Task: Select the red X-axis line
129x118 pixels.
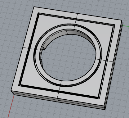Action: pyautogui.click(x=11, y=106)
